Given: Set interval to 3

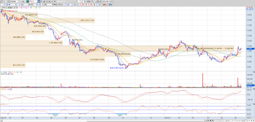Looking at the screenshot, I should [60, 2].
